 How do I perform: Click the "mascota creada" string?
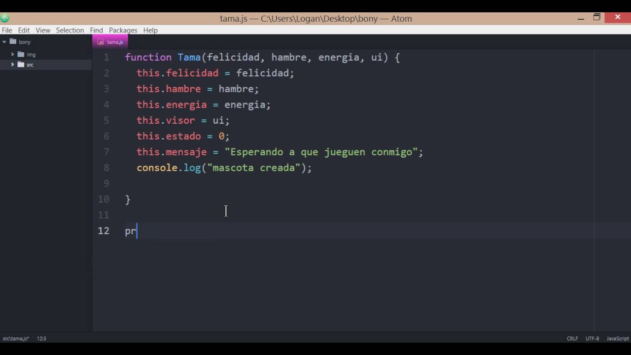click(x=253, y=168)
